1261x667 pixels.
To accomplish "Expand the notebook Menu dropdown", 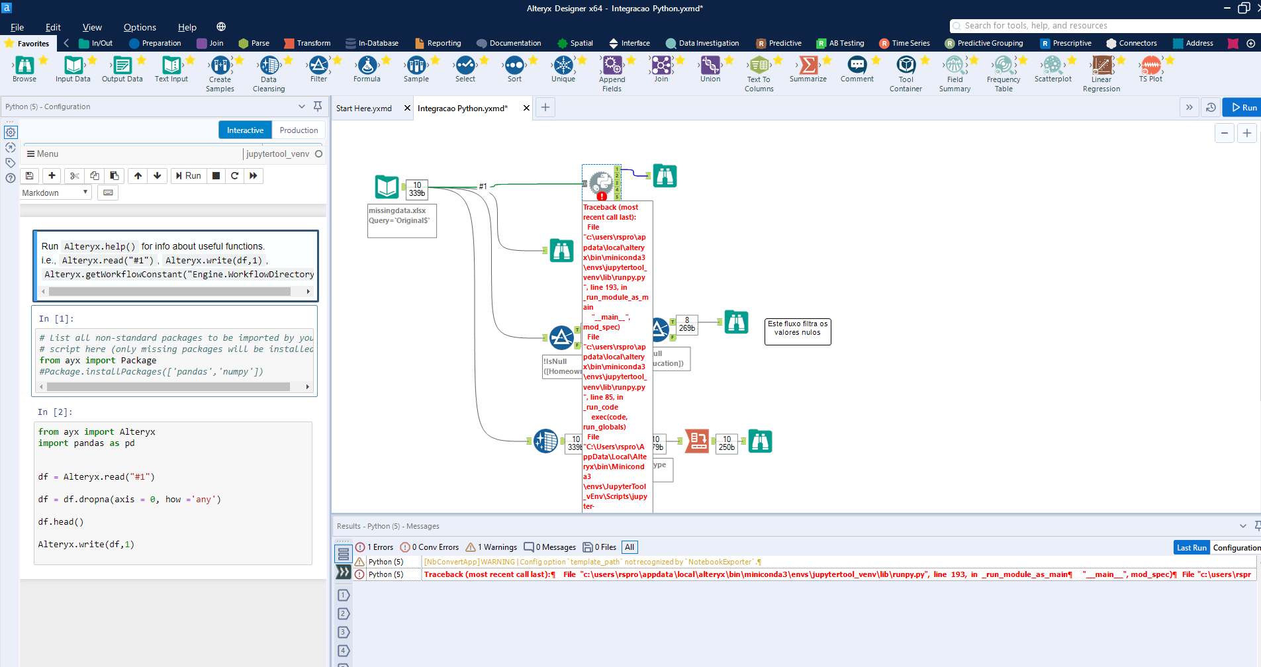I will tap(42, 154).
